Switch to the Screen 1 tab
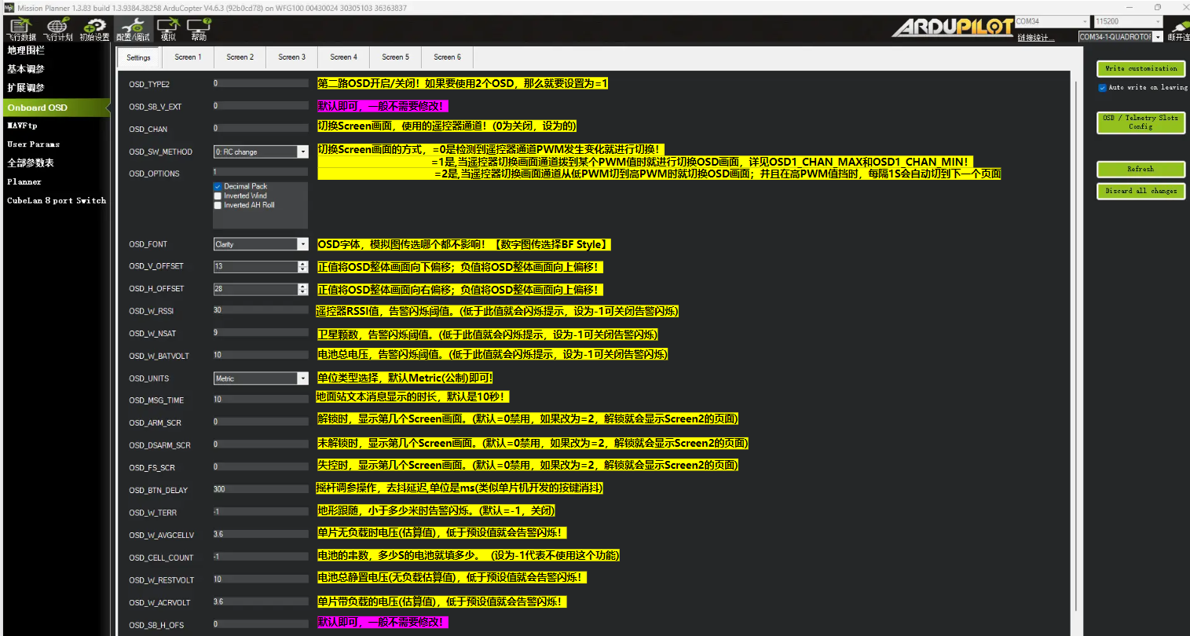 (x=188, y=57)
